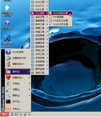Open 设置临时文件 in the start menu
Image resolution: width=101 pixels, height=117 pixels.
(18, 58)
